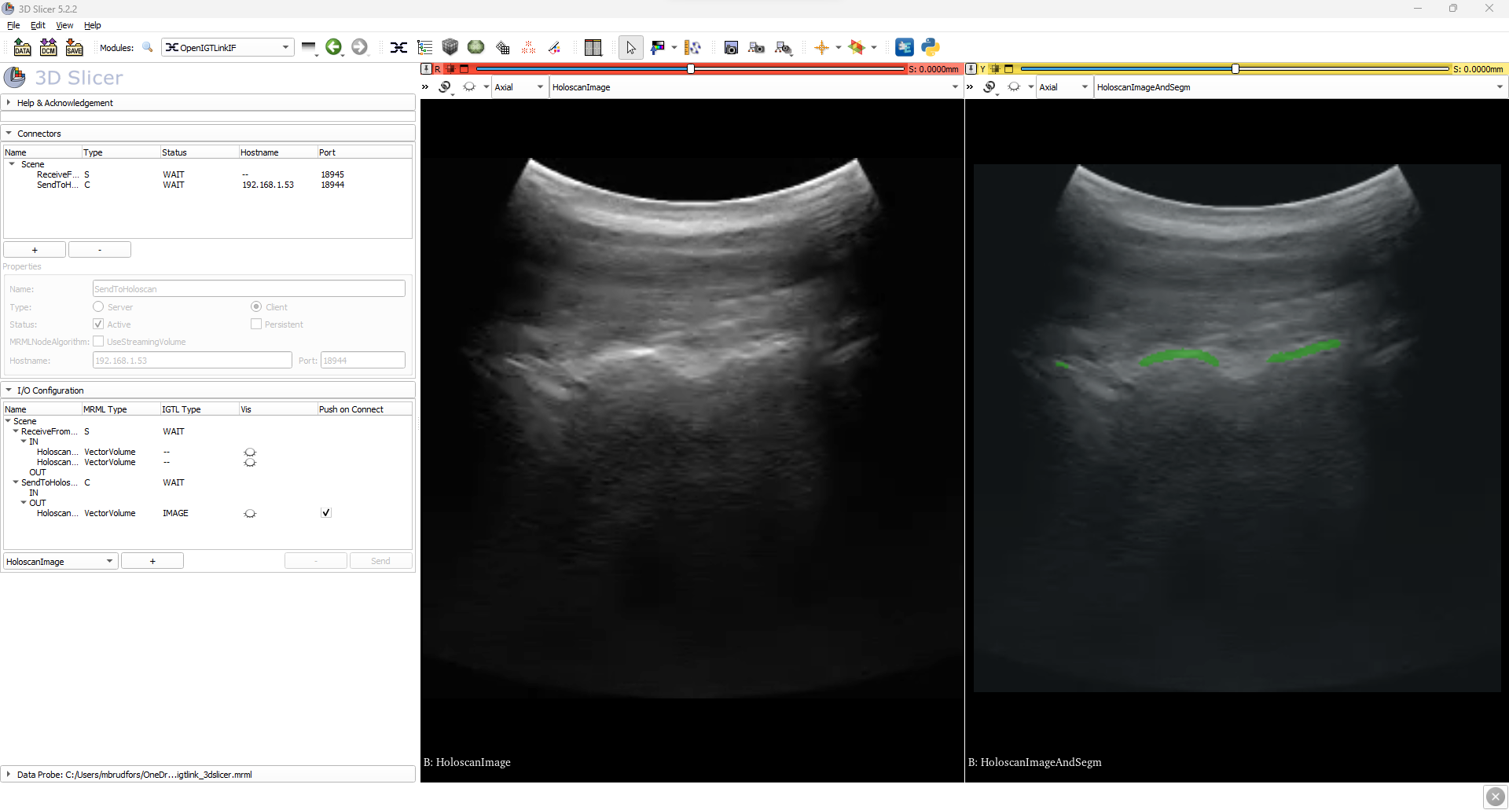Open the Volume Rendering module cube icon
Viewport: 1509px width, 810px height.
pos(450,47)
